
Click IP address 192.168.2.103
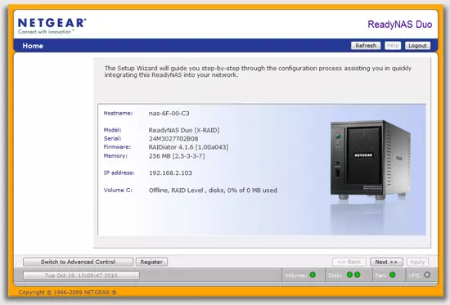pyautogui.click(x=170, y=173)
